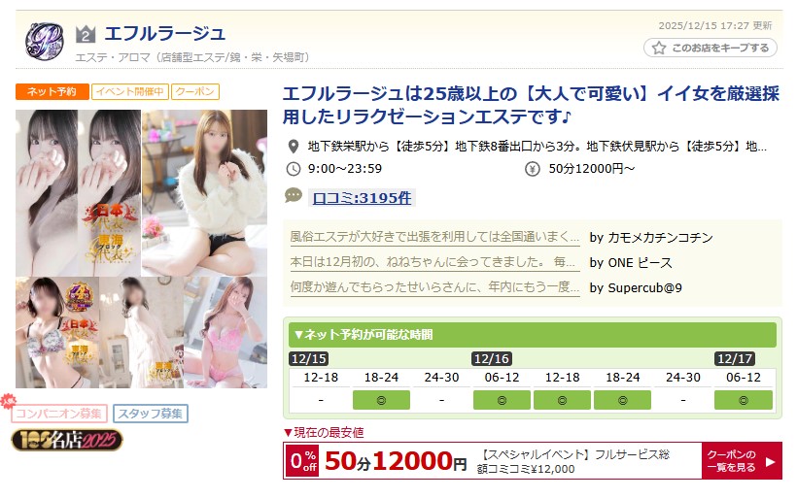This screenshot has width=797, height=499.
Task: Click the woman in white sweater photo
Action: pyautogui.click(x=204, y=193)
